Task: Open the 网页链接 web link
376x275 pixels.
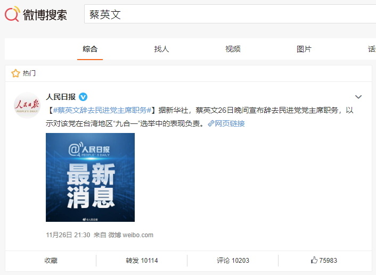Action: (x=226, y=123)
